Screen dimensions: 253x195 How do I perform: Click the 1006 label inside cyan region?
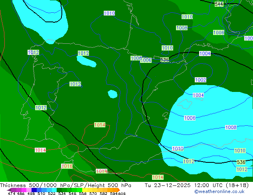click(190, 118)
